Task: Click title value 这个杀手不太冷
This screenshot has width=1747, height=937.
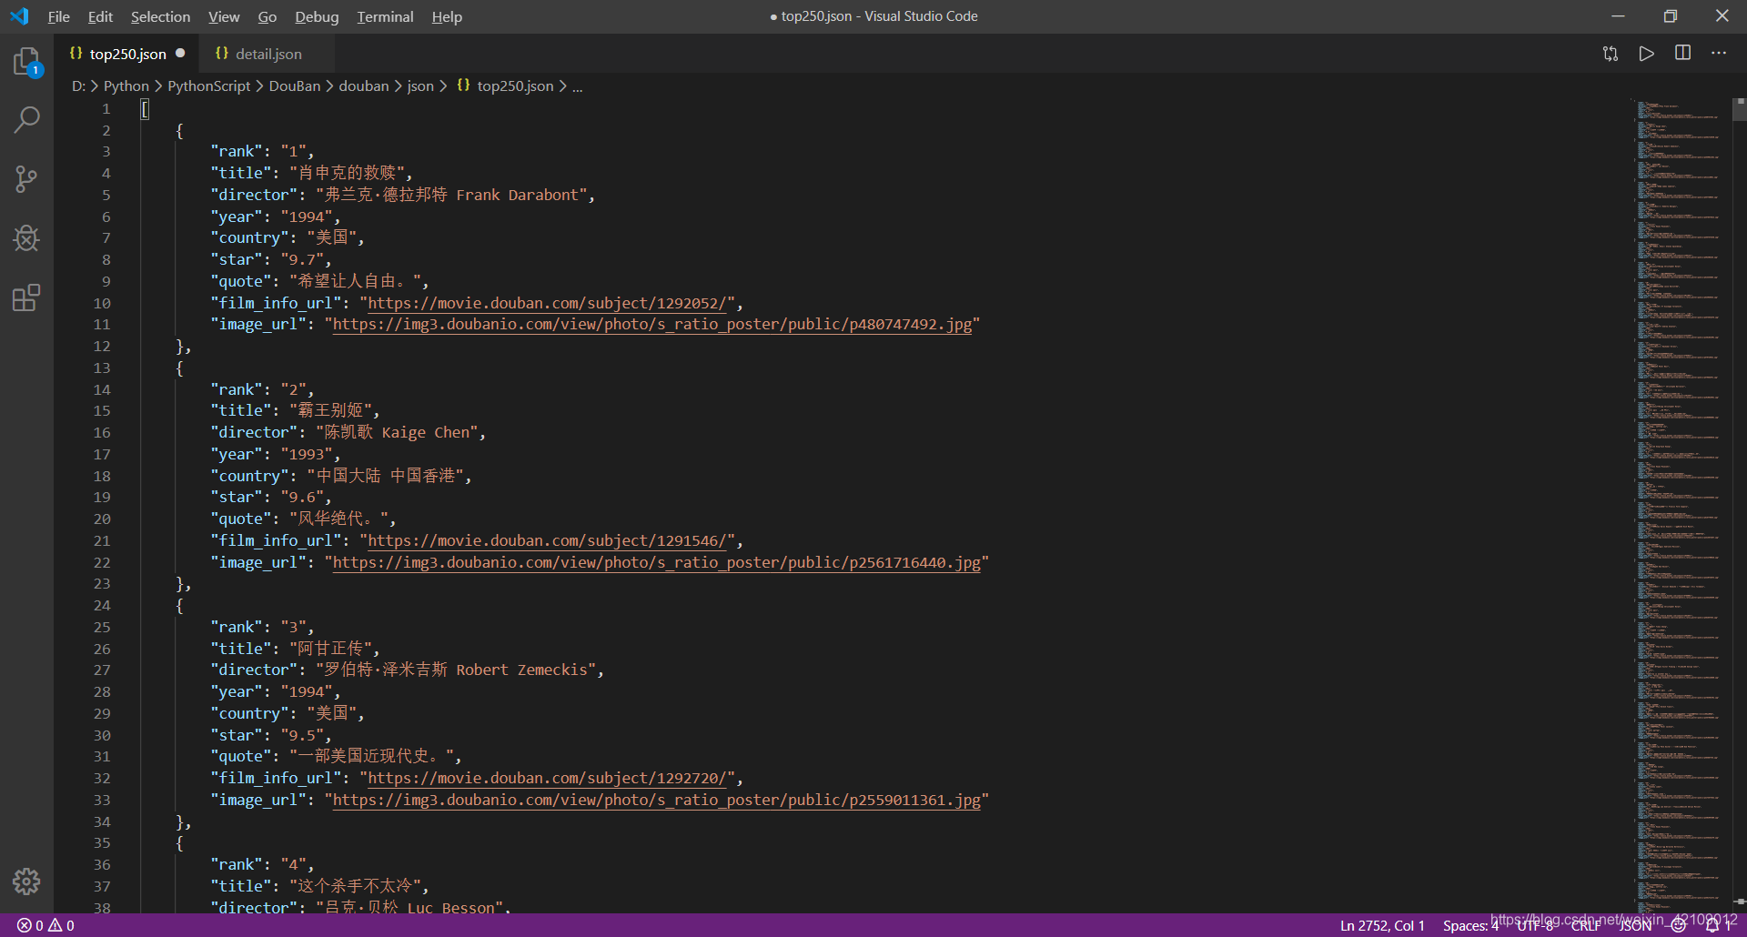Action: 355,886
